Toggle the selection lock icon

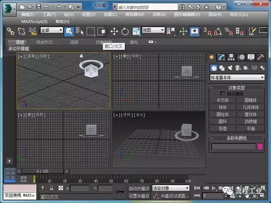click(x=51, y=188)
